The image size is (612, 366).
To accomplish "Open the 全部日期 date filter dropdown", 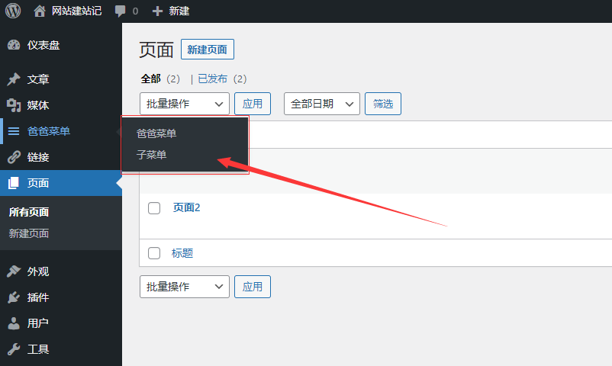I will (x=321, y=104).
